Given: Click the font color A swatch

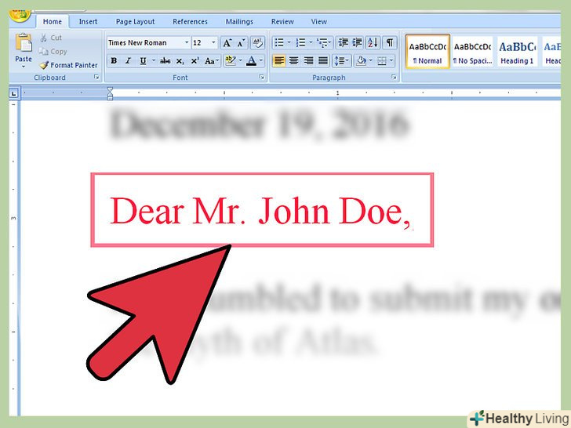Looking at the screenshot, I should [251, 61].
